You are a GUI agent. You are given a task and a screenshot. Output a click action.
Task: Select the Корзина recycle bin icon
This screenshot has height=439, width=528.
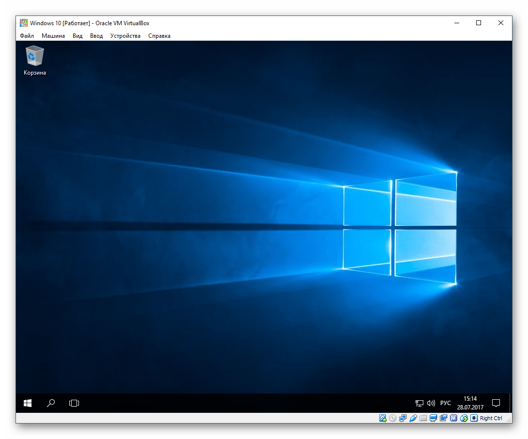coord(35,61)
